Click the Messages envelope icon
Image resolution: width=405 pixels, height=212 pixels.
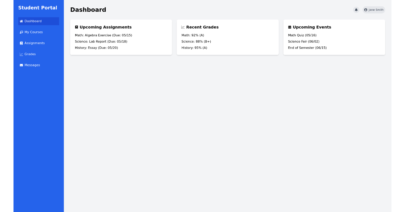(x=21, y=65)
